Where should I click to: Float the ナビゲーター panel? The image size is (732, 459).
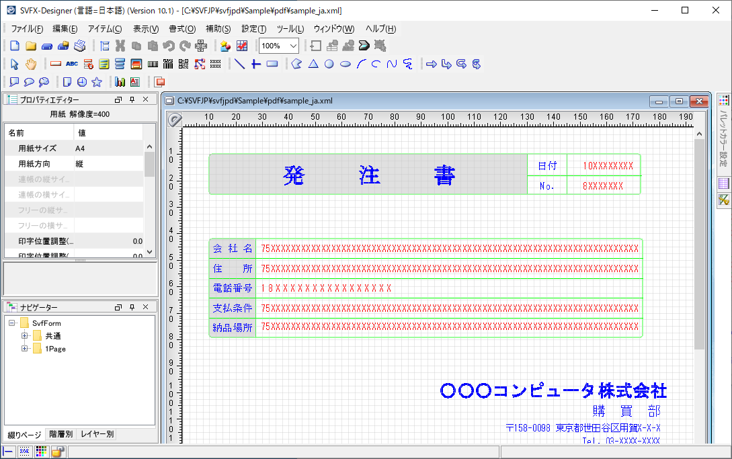coord(118,306)
